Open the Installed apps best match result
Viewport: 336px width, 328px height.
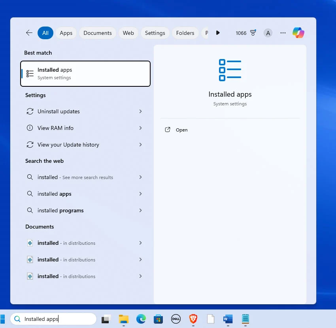85,74
